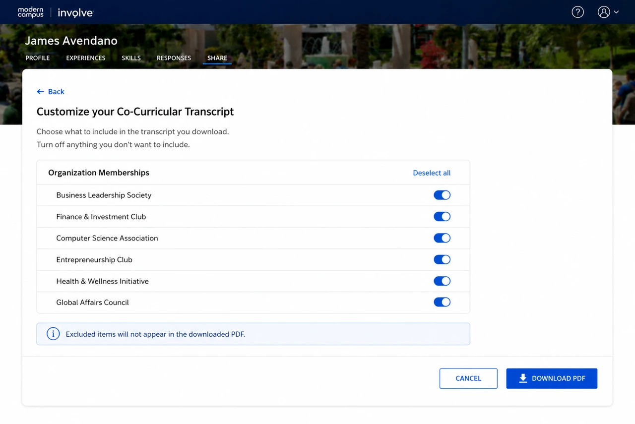
Task: Click the Cancel button
Action: pos(468,378)
